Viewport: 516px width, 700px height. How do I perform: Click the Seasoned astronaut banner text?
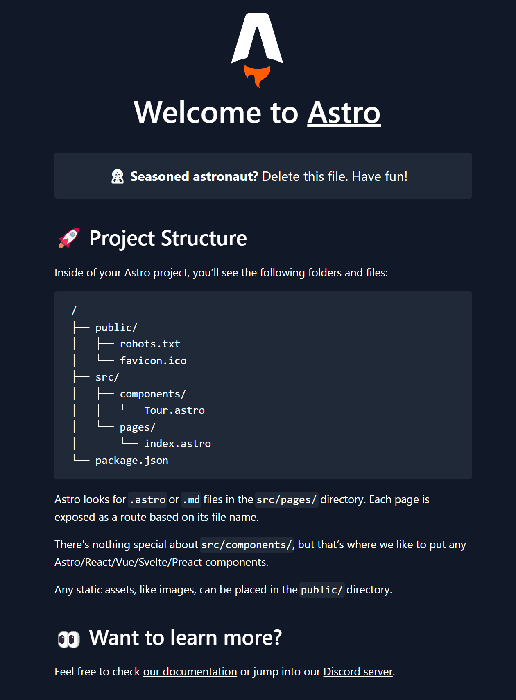[269, 176]
